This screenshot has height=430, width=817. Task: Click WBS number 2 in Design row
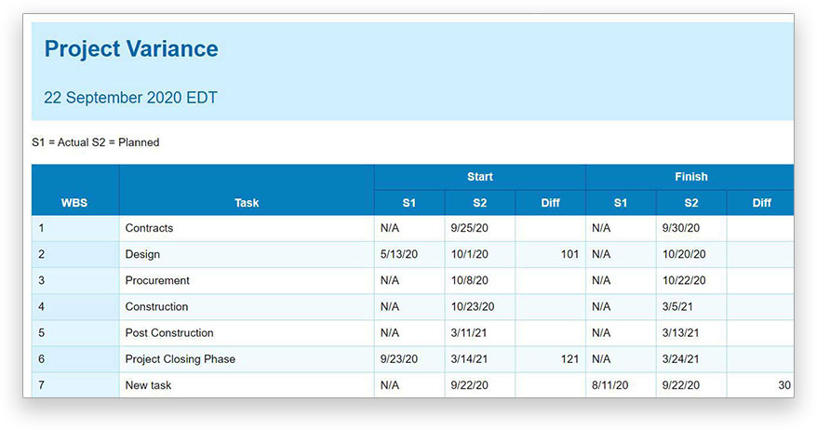(41, 254)
